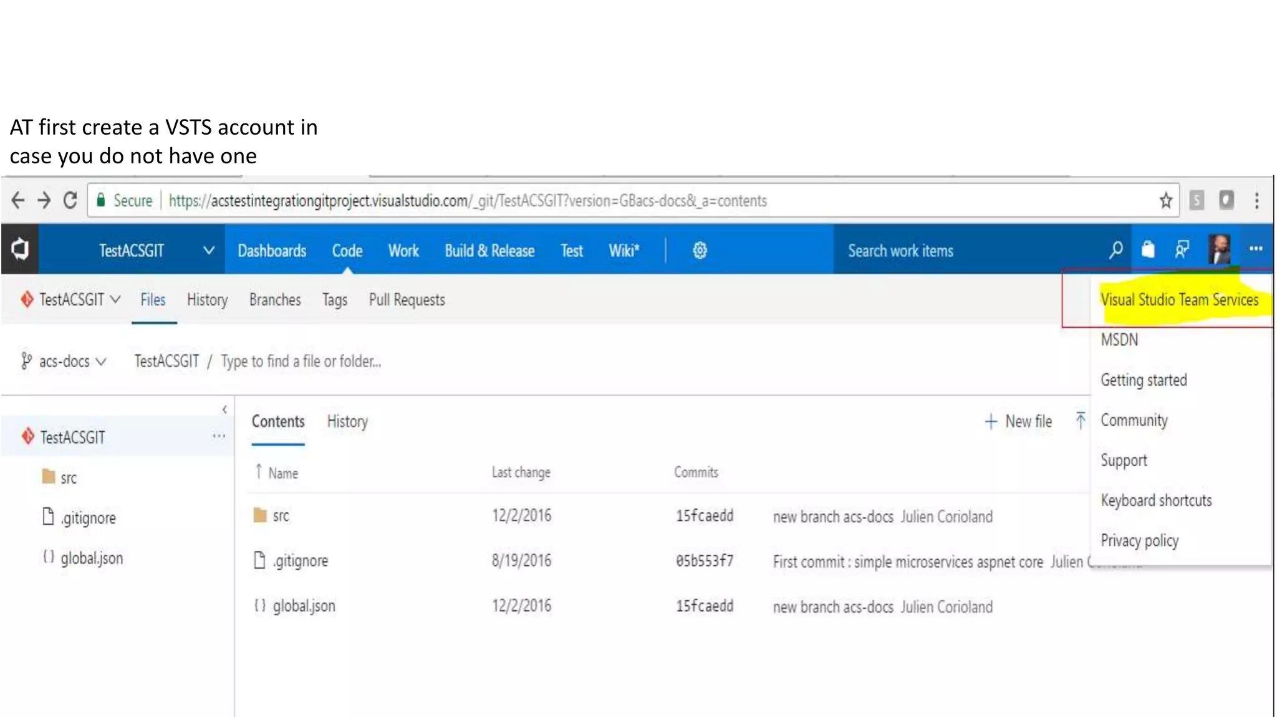Reload the page with refresh icon
1277x718 pixels.
tap(70, 201)
